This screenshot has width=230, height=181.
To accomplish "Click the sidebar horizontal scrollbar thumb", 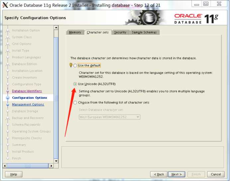I will (28, 166).
